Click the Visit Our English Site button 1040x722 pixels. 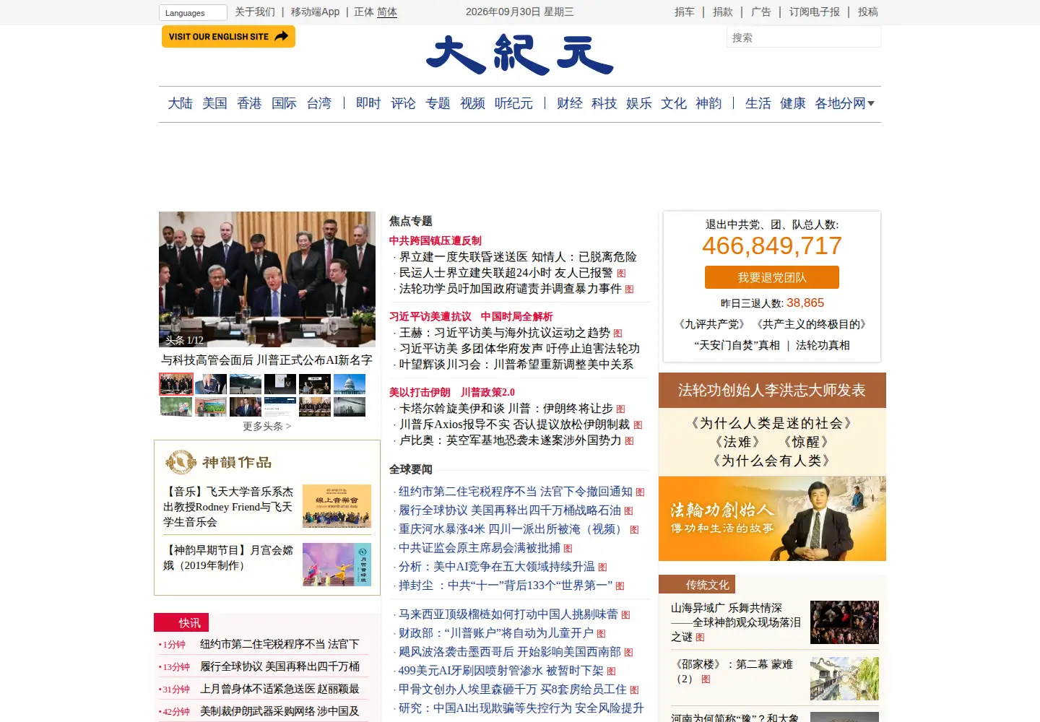pos(228,37)
